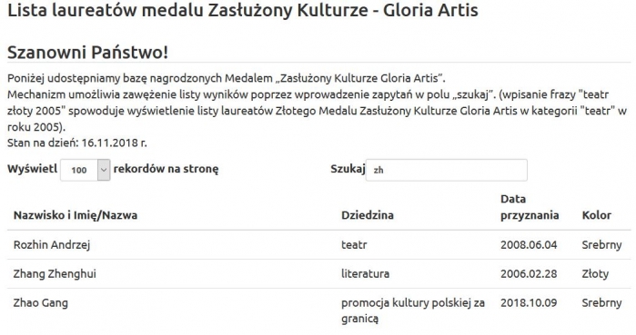This screenshot has width=636, height=335.
Task: Sort by the Dziedzina column header
Action: [x=368, y=215]
